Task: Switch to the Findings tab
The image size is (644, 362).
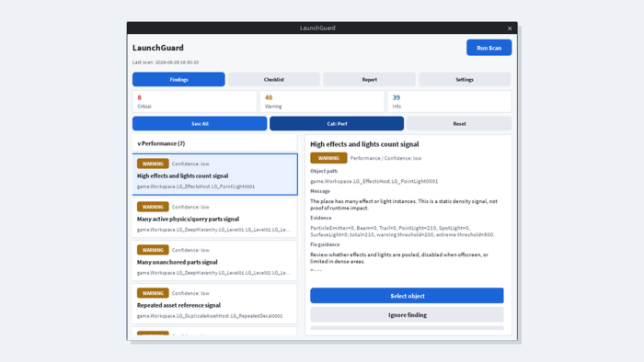Action: click(x=178, y=80)
